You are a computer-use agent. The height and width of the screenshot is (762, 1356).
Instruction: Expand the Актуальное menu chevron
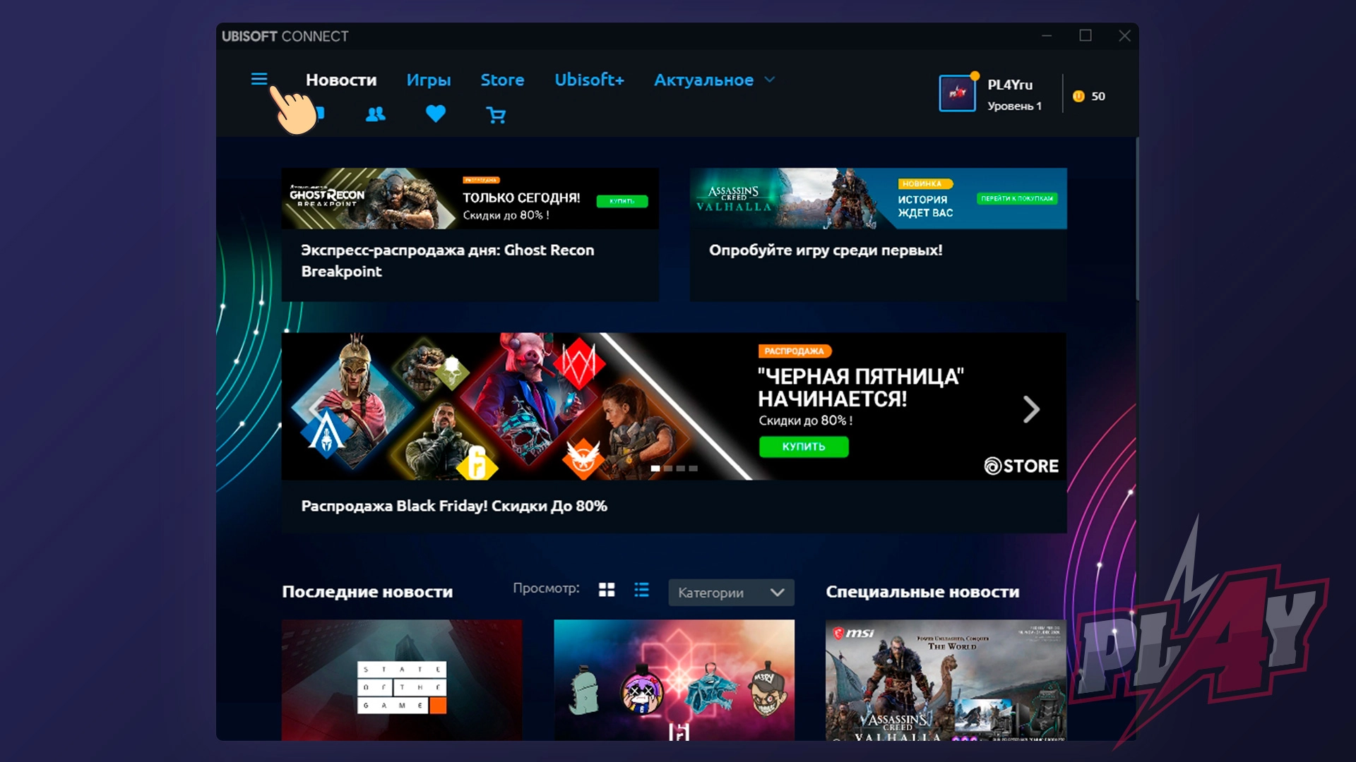click(770, 80)
